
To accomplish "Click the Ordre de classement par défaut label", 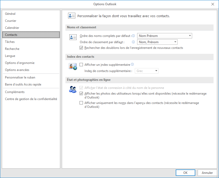I will point(102,42).
